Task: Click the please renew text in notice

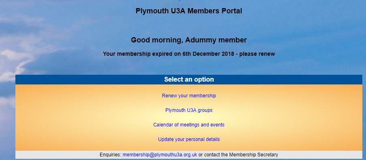Action: (257, 54)
